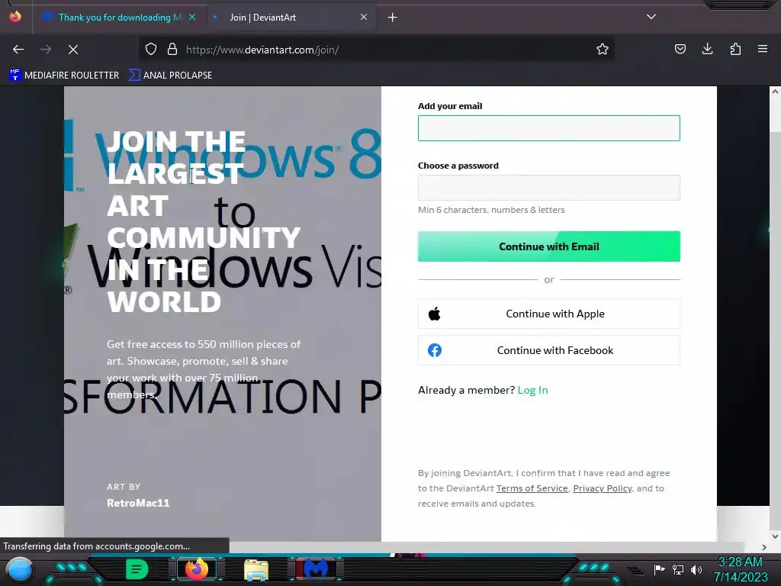This screenshot has height=586, width=781.
Task: Open a new tab with plus
Action: point(393,18)
